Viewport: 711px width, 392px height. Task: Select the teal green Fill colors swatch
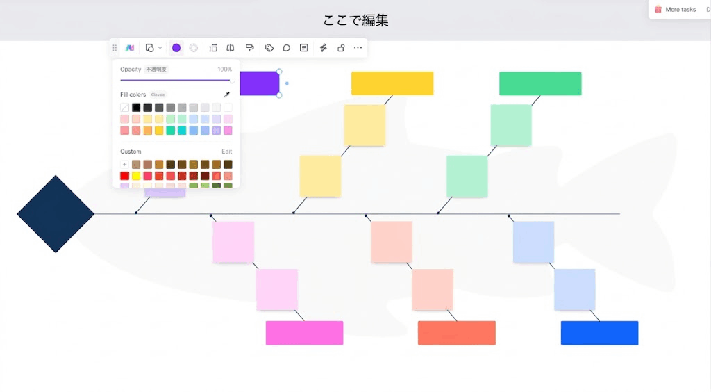(171, 131)
